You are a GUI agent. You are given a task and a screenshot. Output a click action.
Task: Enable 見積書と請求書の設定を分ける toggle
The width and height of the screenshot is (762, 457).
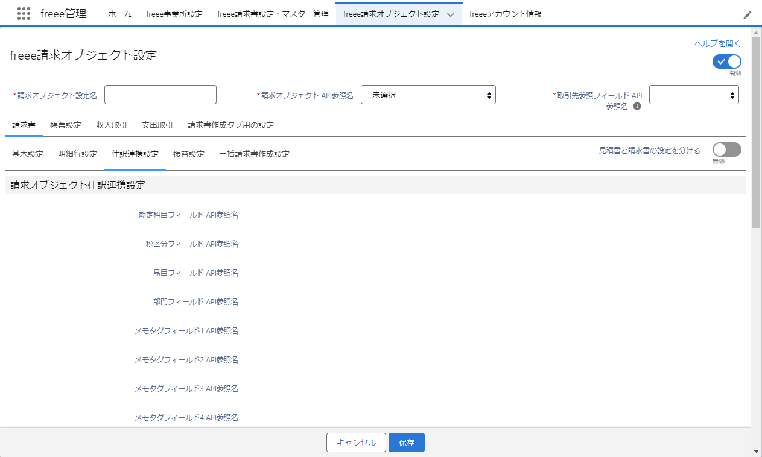point(726,150)
